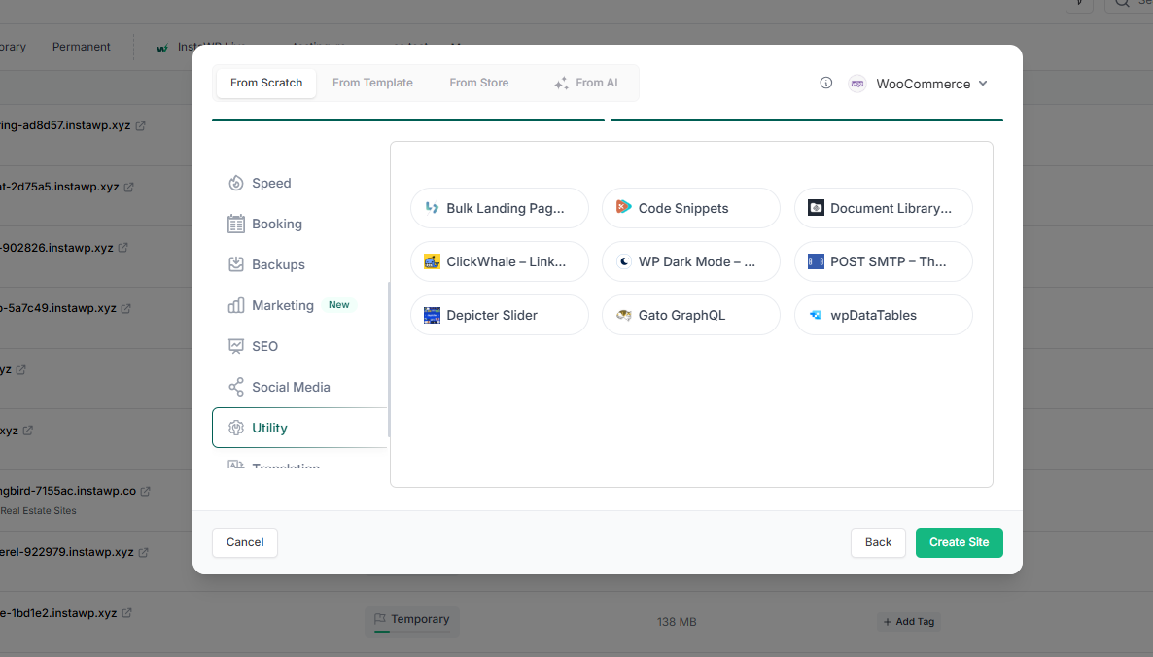This screenshot has height=657, width=1153.
Task: Click the Utility gear icon
Action: pyautogui.click(x=236, y=428)
